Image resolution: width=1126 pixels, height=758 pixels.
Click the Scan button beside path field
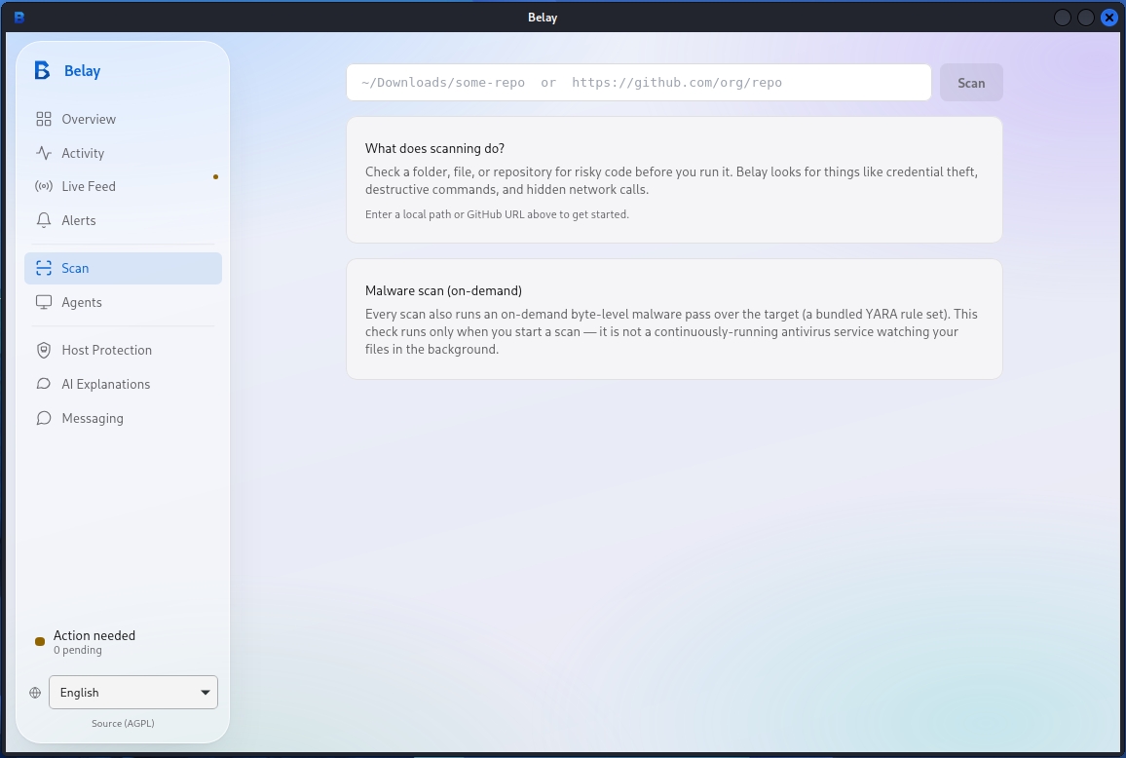click(971, 83)
